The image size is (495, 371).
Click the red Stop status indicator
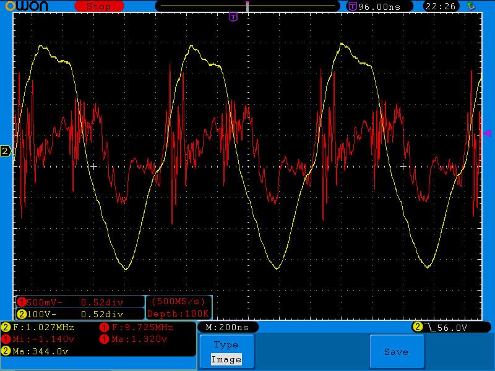[99, 6]
